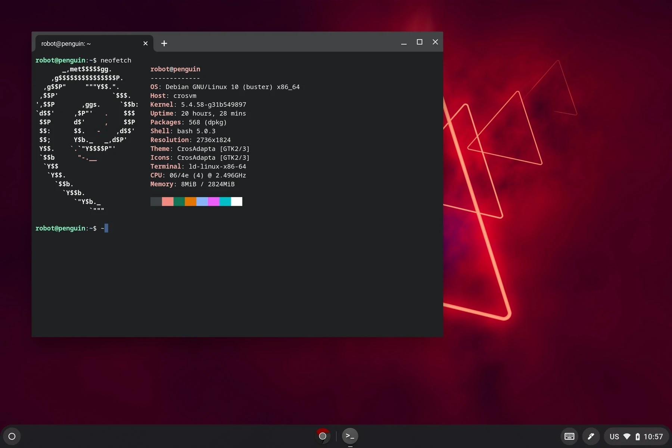Click the teal swatch in the neofetch palette
672x448 pixels.
(x=225, y=202)
